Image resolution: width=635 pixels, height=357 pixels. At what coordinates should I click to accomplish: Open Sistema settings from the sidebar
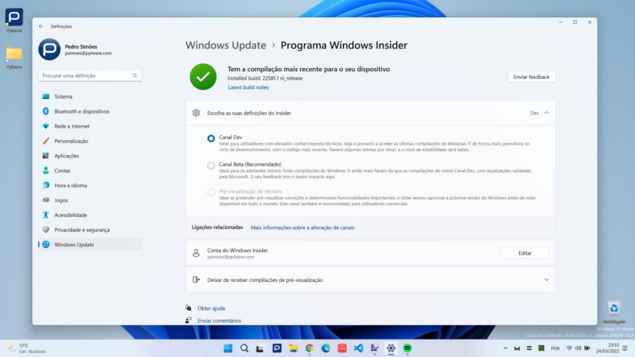click(62, 96)
